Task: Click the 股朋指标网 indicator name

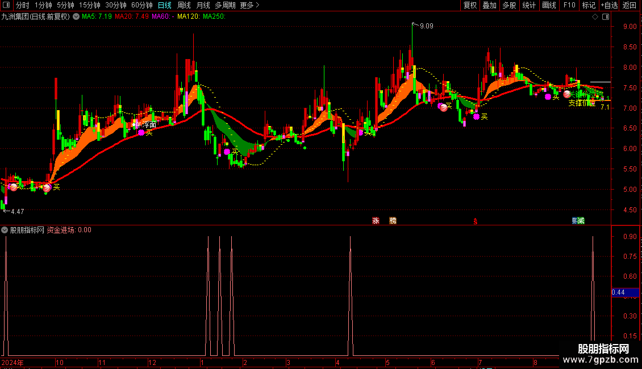Action: point(27,230)
